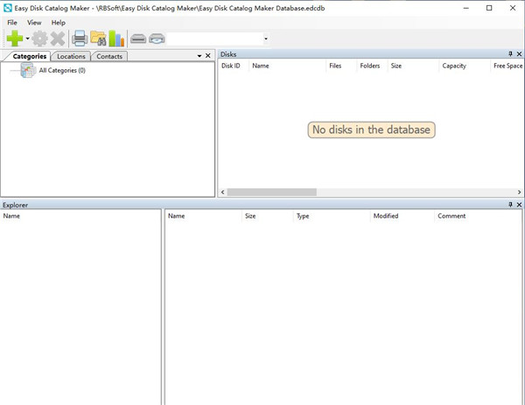
Task: Sort disks by Files column
Action: click(341, 66)
